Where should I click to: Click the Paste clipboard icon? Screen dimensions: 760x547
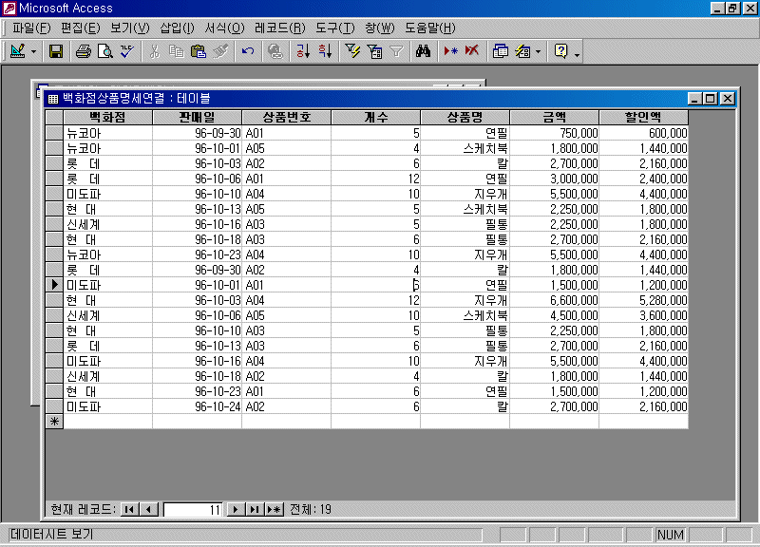199,51
